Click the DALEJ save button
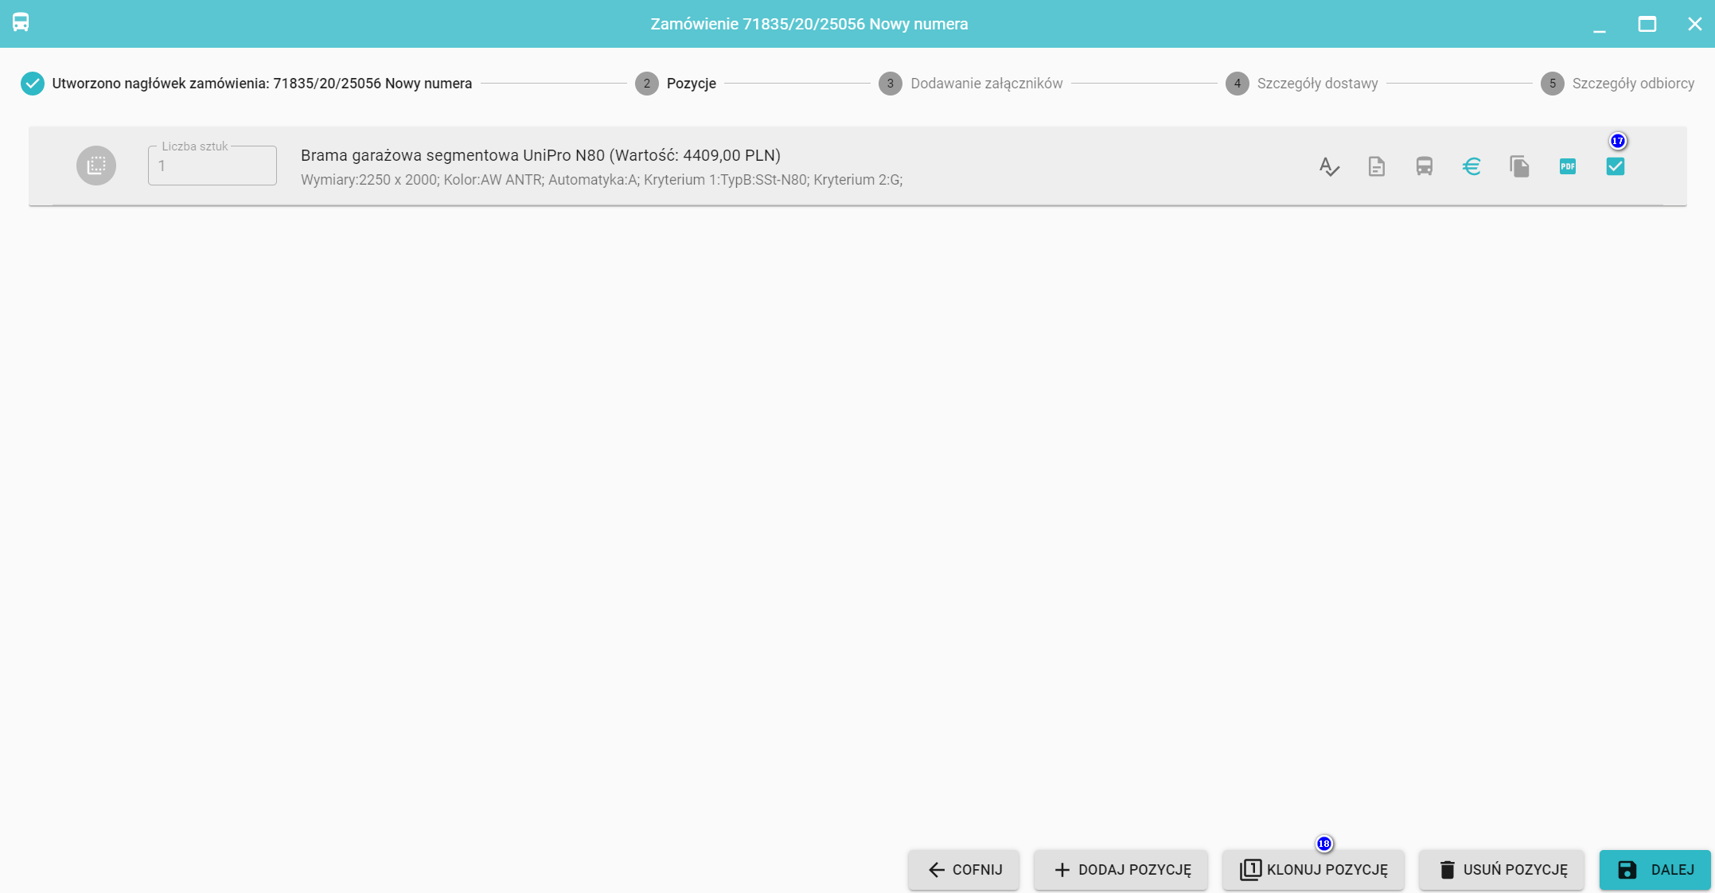The image size is (1715, 893). coord(1655,870)
